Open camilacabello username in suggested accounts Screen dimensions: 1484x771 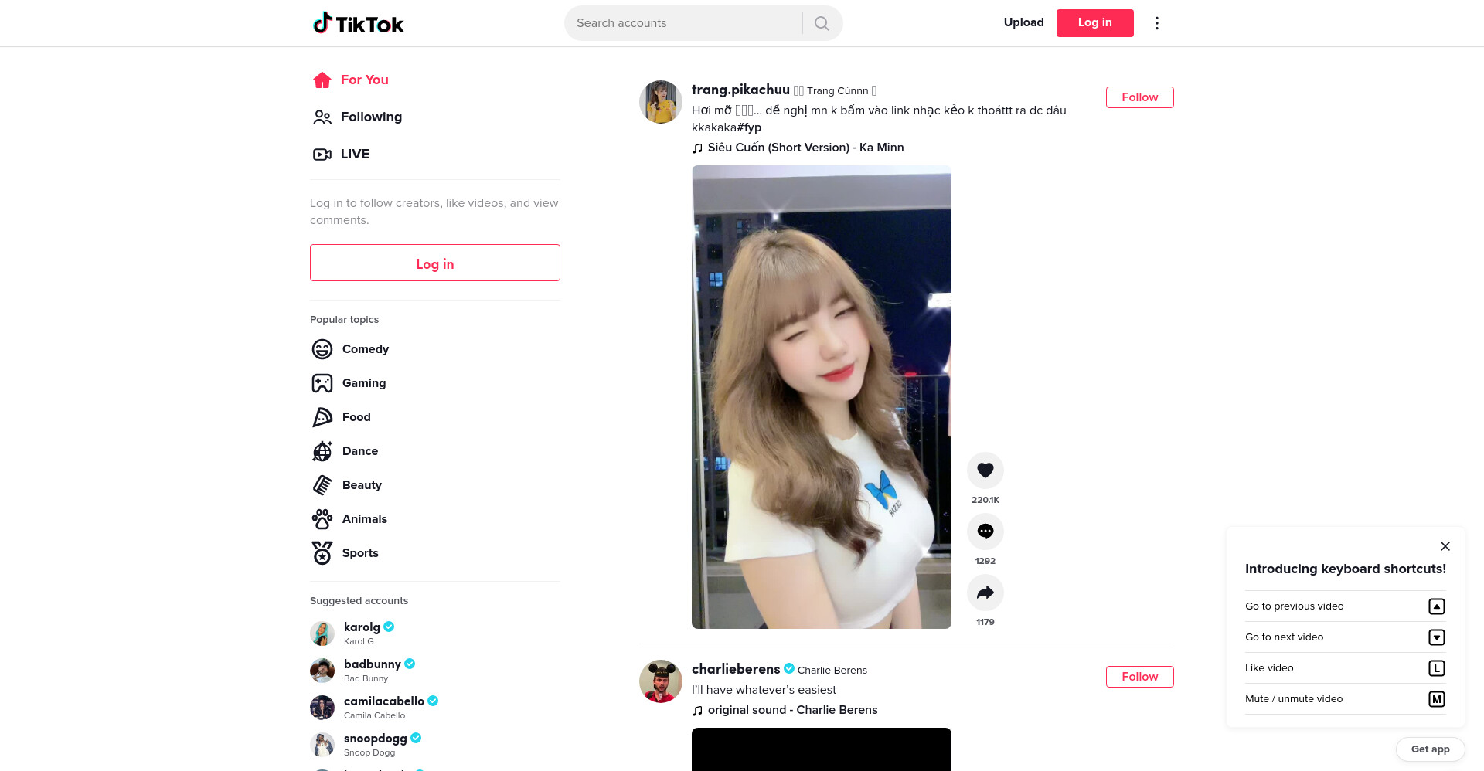(x=384, y=701)
